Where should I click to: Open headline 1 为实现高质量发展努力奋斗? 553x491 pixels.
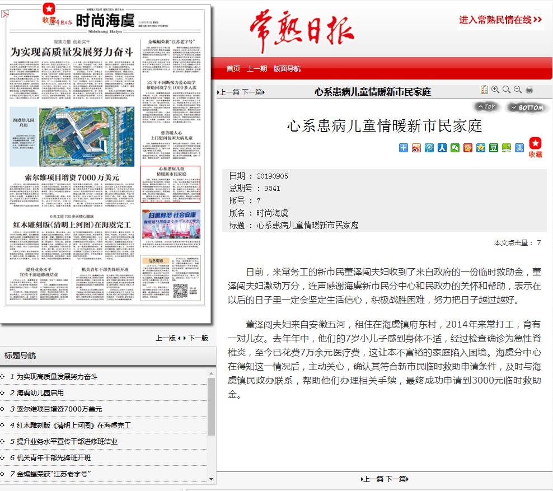[57, 377]
